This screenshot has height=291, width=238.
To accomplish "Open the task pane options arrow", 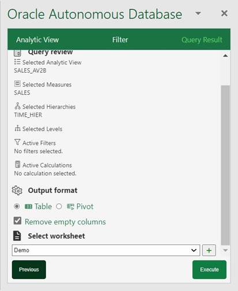I will click(198, 13).
